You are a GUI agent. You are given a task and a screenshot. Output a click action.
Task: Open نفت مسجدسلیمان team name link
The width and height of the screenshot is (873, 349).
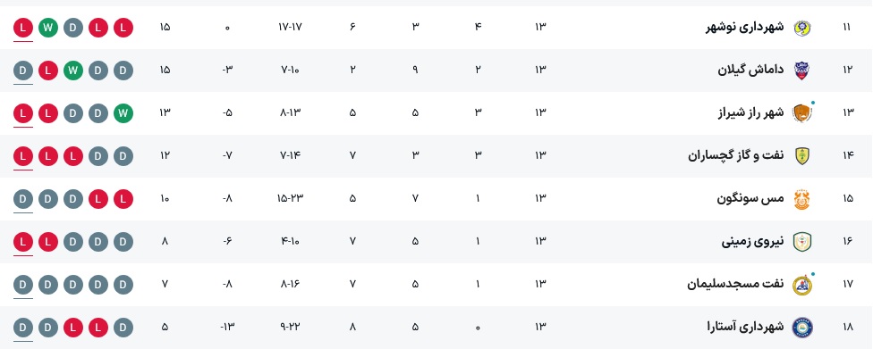735,284
